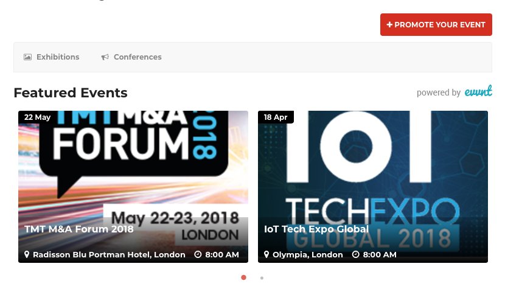The image size is (505, 289).
Task: Click the IoT Tech Expo Global title
Action: pyautogui.click(x=316, y=229)
